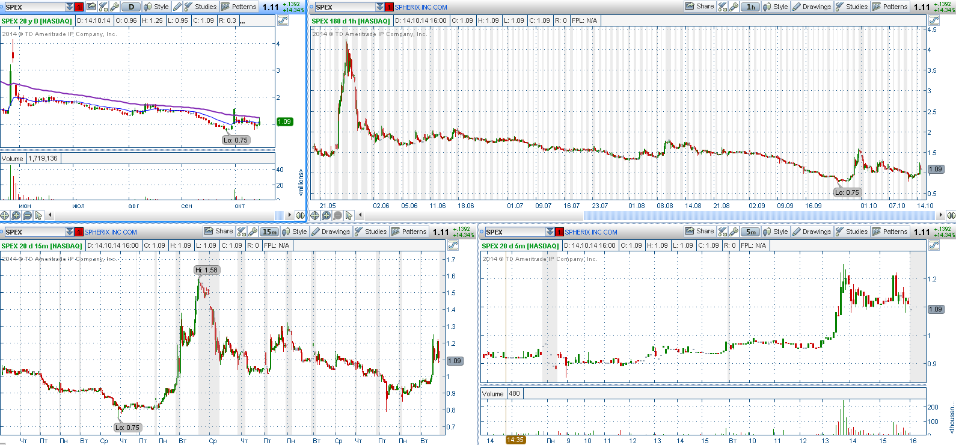956x445 pixels.
Task: Zoom in with magnifier below the 1h chart
Action: tap(326, 215)
